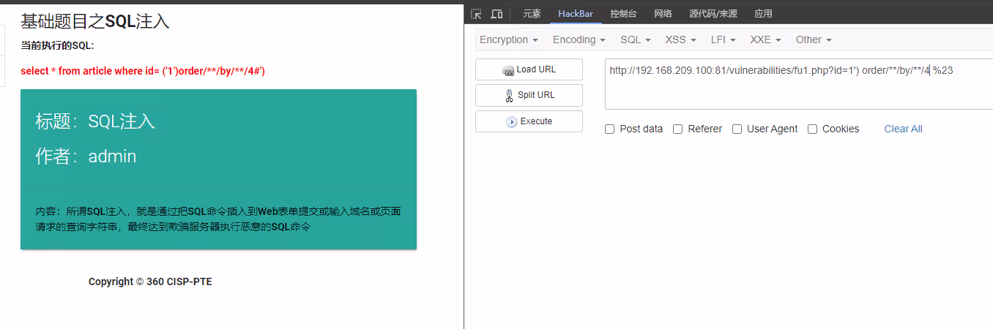Expand the Encoding dropdown
The height and width of the screenshot is (329, 993).
pos(579,39)
